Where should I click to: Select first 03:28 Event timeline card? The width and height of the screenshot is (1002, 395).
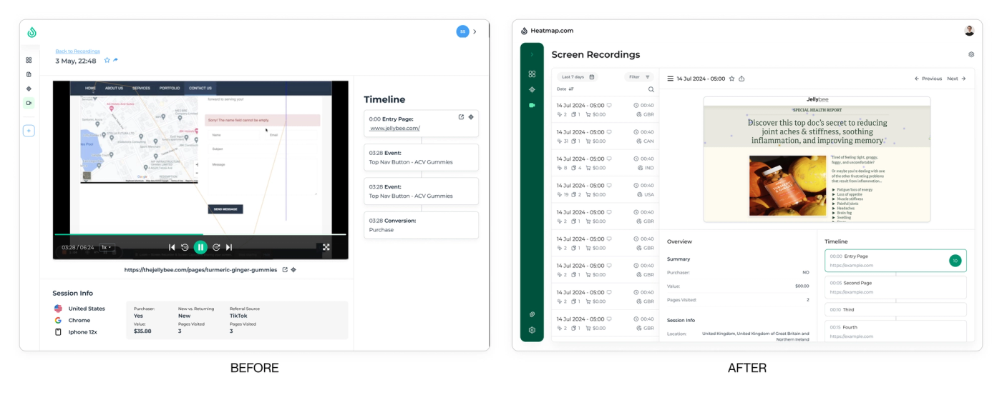click(421, 157)
